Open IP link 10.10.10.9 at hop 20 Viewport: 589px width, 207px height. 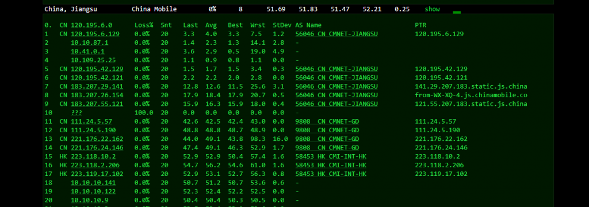tap(89, 200)
